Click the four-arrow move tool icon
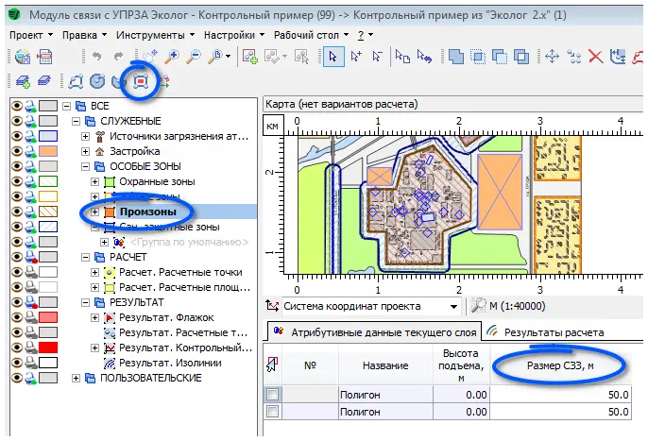This screenshot has height=441, width=648. 553,58
